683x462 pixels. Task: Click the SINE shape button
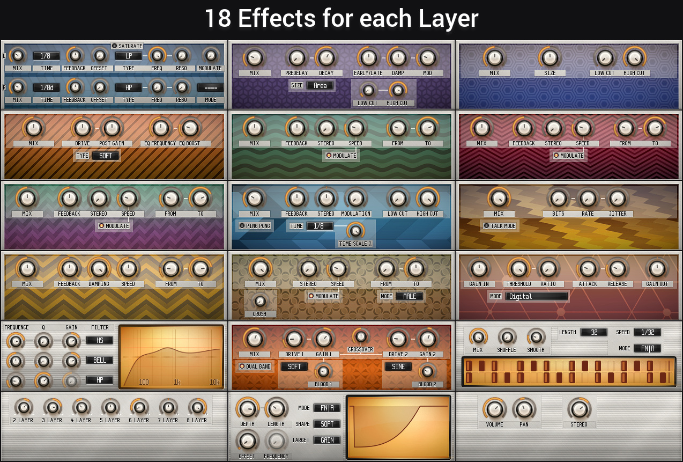pyautogui.click(x=398, y=366)
